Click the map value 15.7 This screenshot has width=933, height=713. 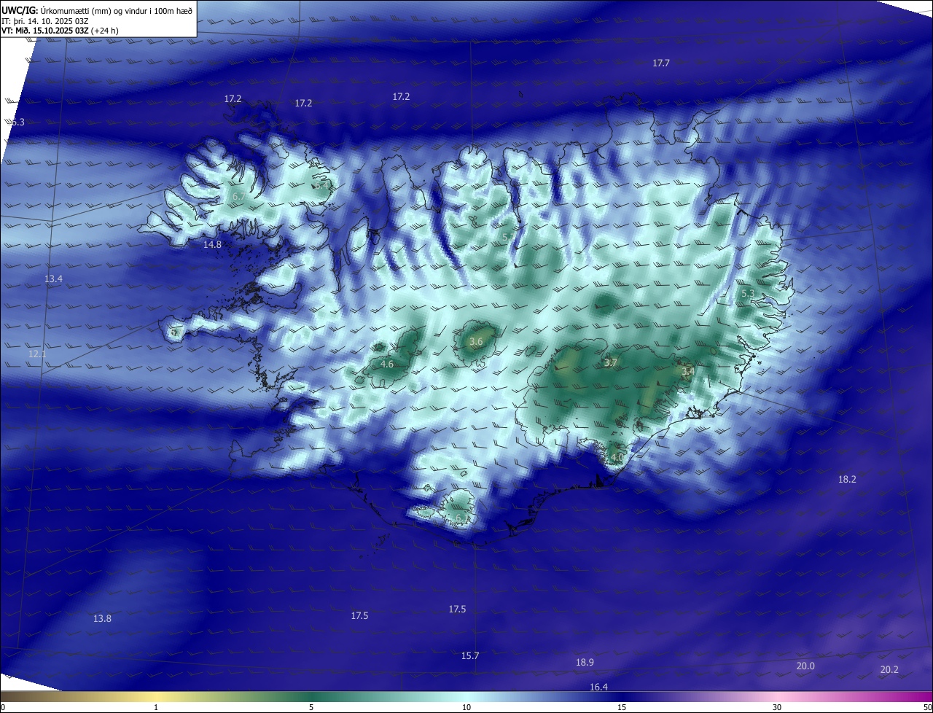click(x=470, y=656)
